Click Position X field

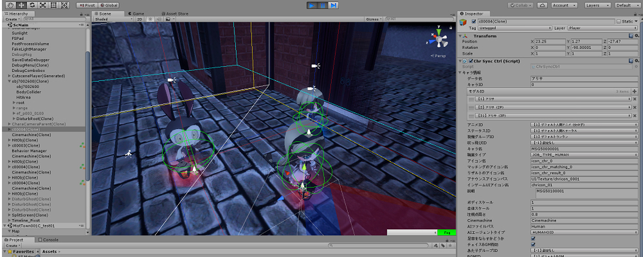[550, 42]
